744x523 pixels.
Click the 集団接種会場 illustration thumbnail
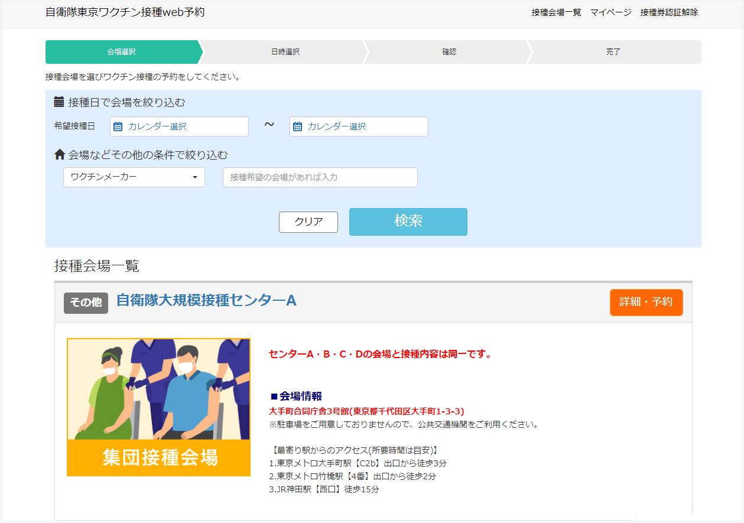click(x=158, y=407)
